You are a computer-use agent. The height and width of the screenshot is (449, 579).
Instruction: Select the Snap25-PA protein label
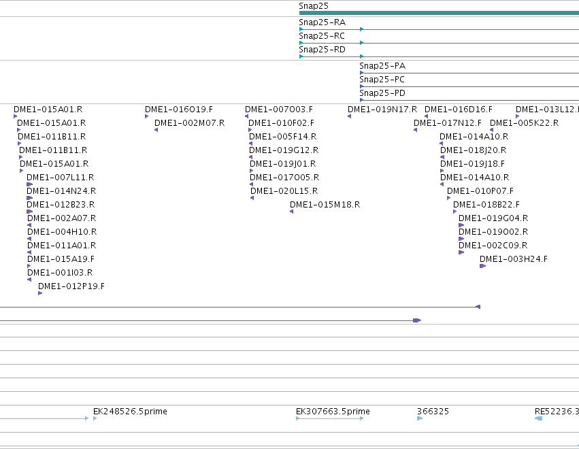pyautogui.click(x=382, y=66)
